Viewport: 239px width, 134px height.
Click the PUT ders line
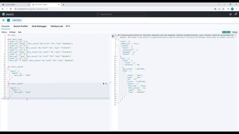(x=12, y=35)
